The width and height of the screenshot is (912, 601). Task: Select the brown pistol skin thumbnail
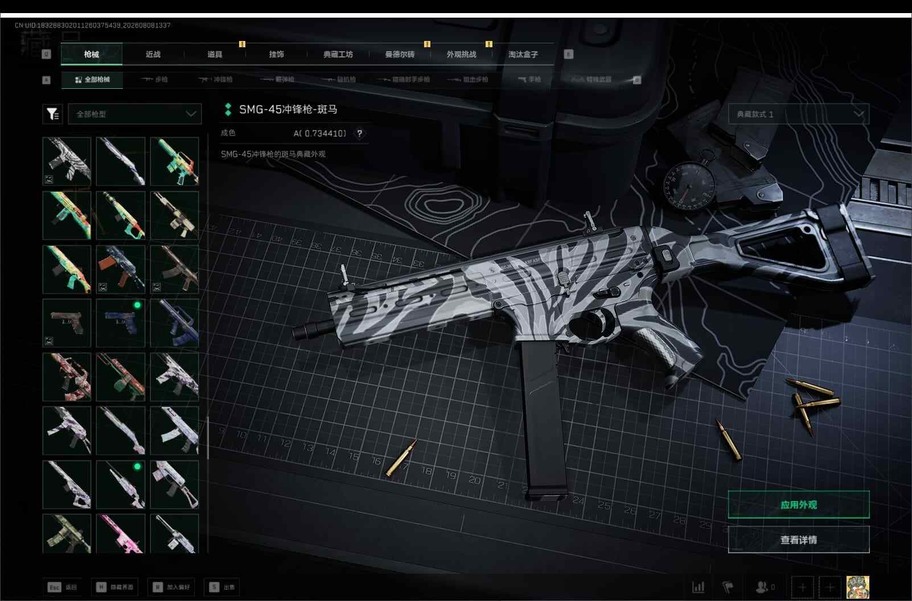(x=67, y=323)
